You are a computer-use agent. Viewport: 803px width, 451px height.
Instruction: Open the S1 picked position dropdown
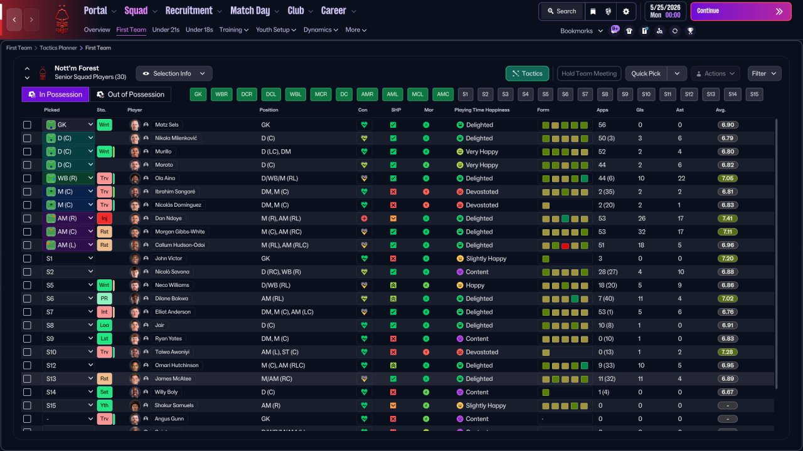coord(68,258)
